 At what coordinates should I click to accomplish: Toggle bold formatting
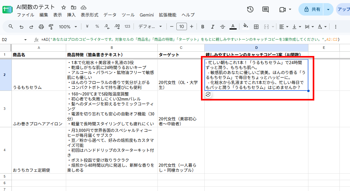(x=203, y=27)
